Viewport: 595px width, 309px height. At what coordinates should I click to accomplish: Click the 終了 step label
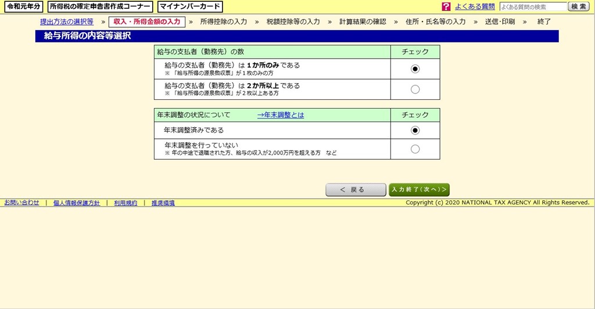(544, 22)
